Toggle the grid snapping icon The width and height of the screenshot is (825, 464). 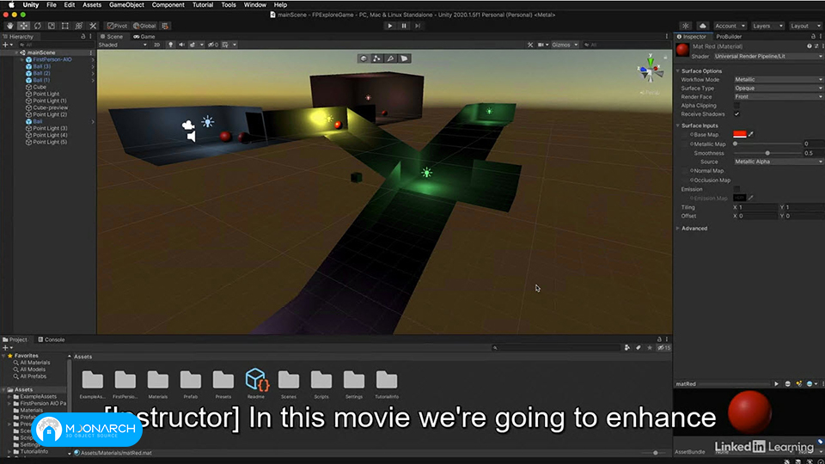click(x=165, y=26)
